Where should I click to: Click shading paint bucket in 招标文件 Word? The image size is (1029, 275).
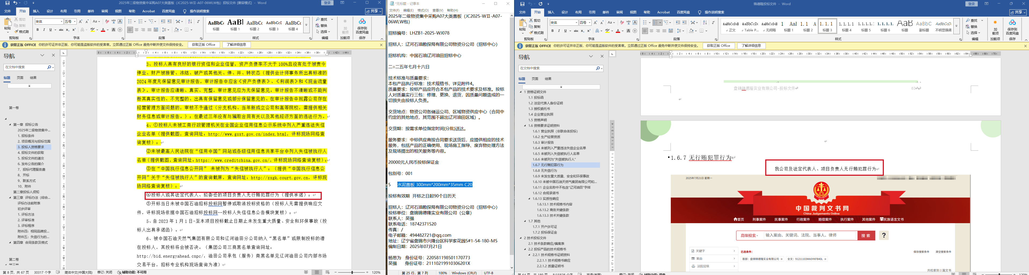click(176, 30)
